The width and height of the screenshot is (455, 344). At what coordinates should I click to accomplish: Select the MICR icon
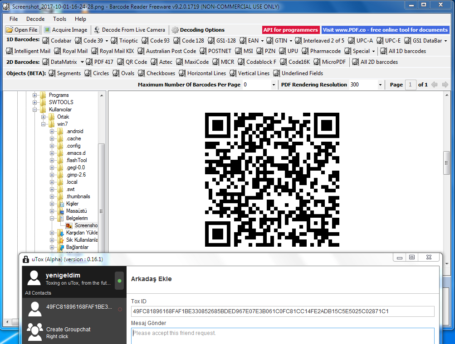pos(216,62)
